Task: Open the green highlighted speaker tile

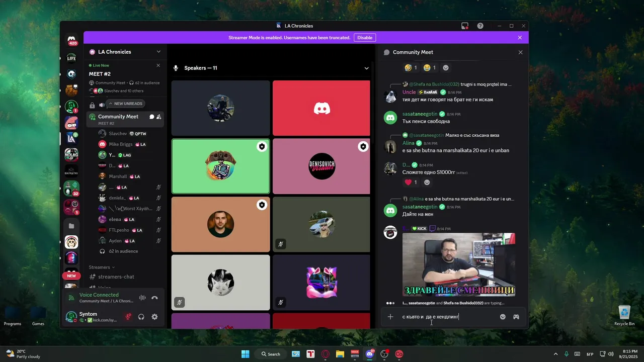Action: (220, 166)
